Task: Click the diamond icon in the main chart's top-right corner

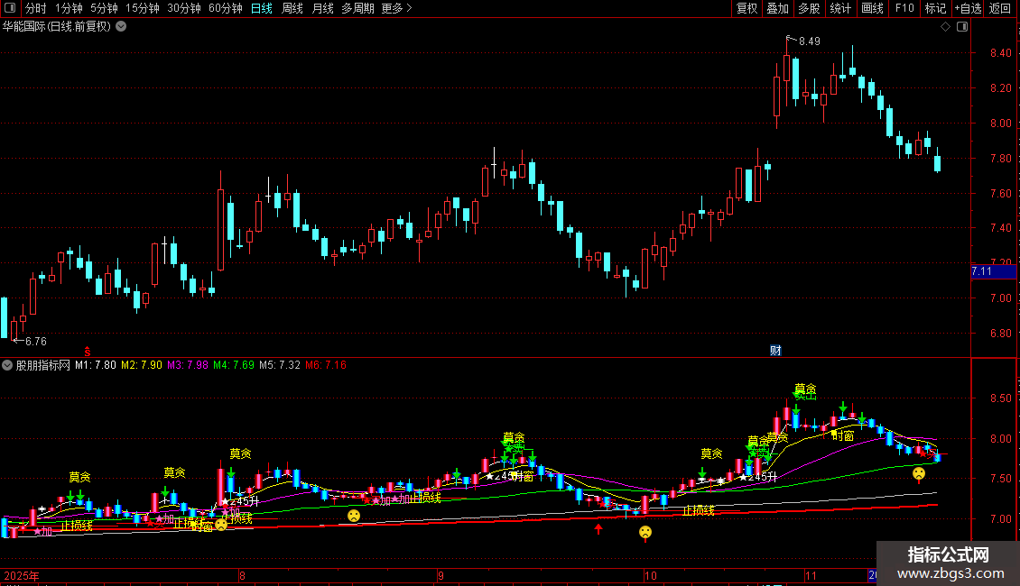Action: (x=946, y=27)
